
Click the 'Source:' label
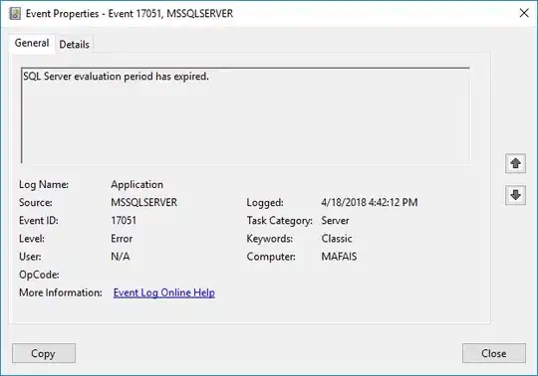tap(35, 202)
